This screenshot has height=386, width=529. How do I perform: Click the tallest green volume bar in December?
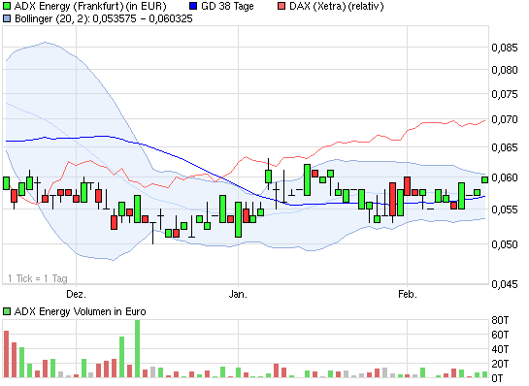(137, 348)
